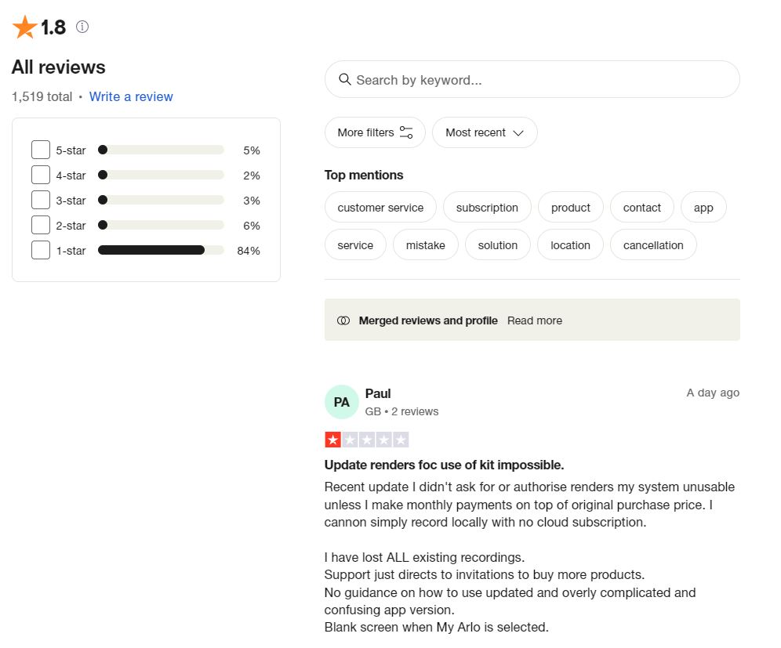
Task: Filter reviews by solution mention
Action: [x=498, y=245]
